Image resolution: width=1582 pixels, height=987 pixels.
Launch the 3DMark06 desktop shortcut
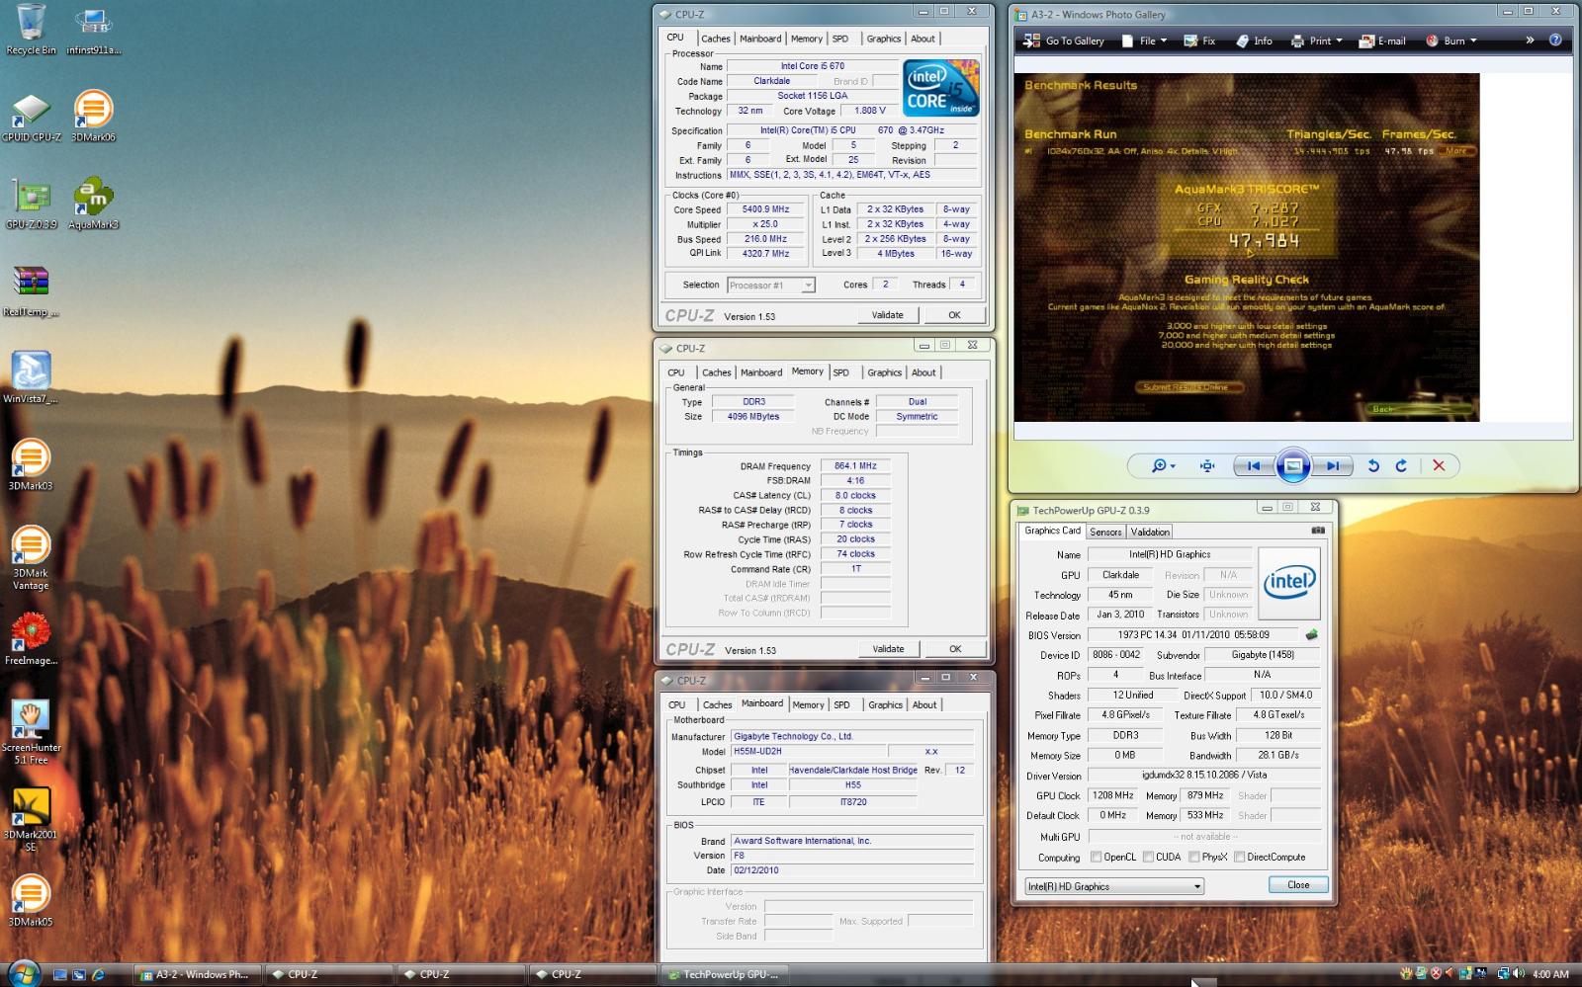[x=93, y=117]
